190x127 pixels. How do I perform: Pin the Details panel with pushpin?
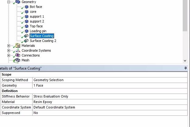click(185, 68)
